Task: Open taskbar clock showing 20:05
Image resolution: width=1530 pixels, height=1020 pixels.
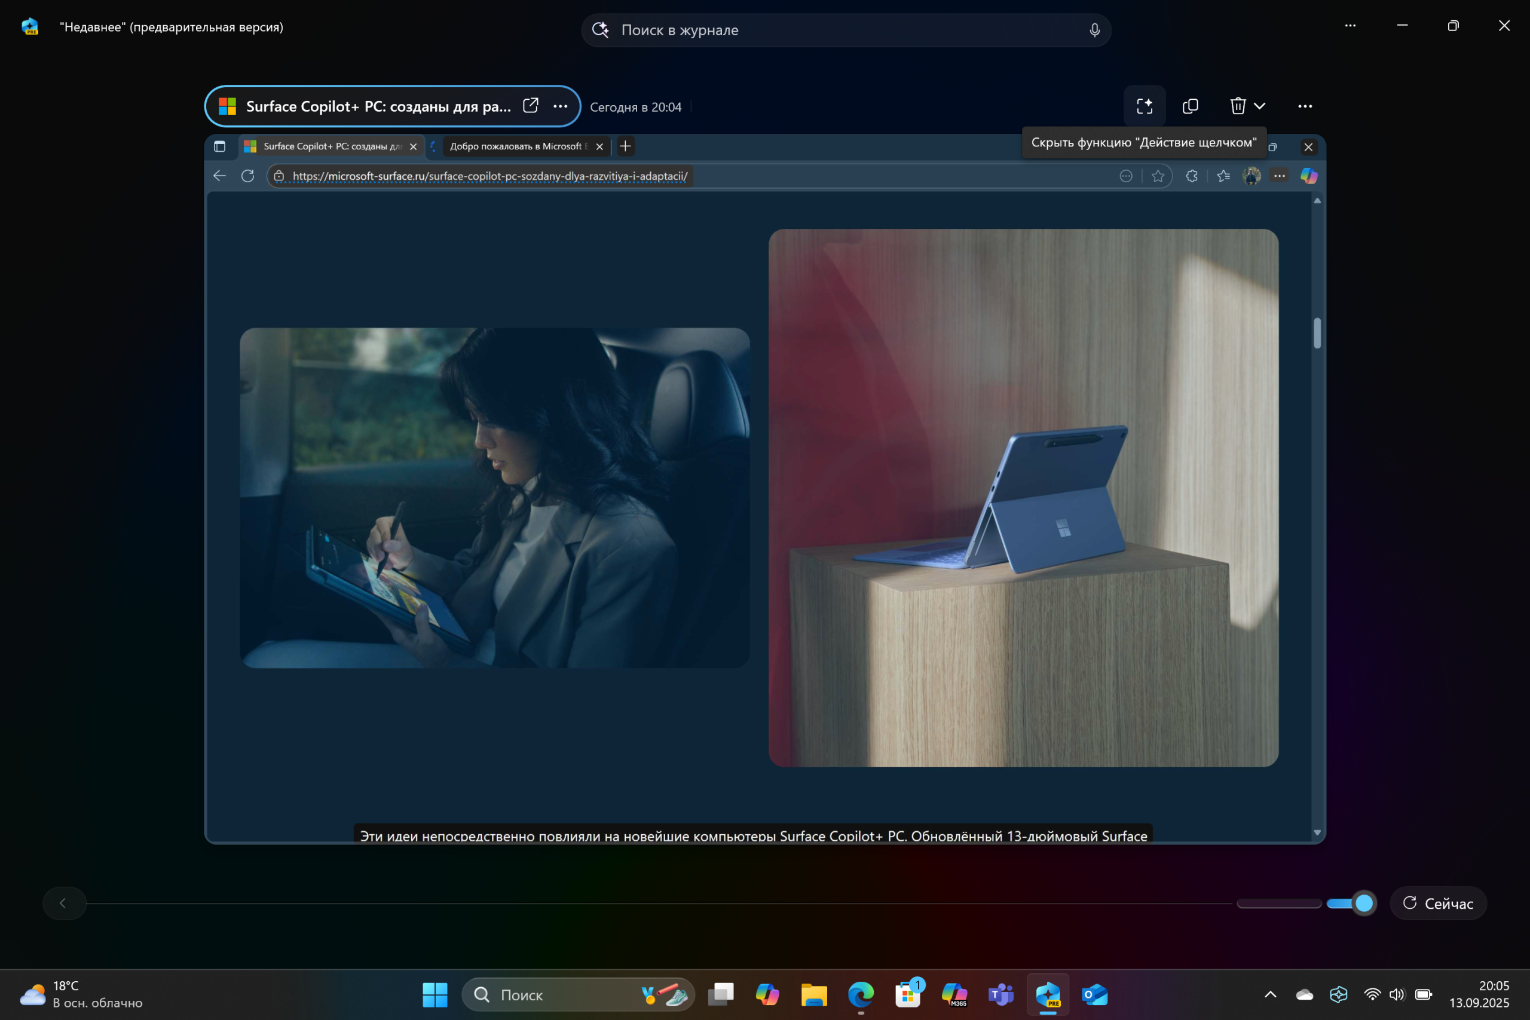Action: 1479,994
